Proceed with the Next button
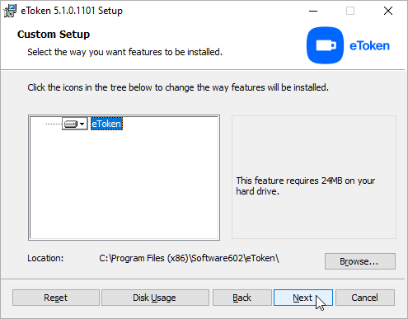The height and width of the screenshot is (319, 408). click(x=303, y=298)
